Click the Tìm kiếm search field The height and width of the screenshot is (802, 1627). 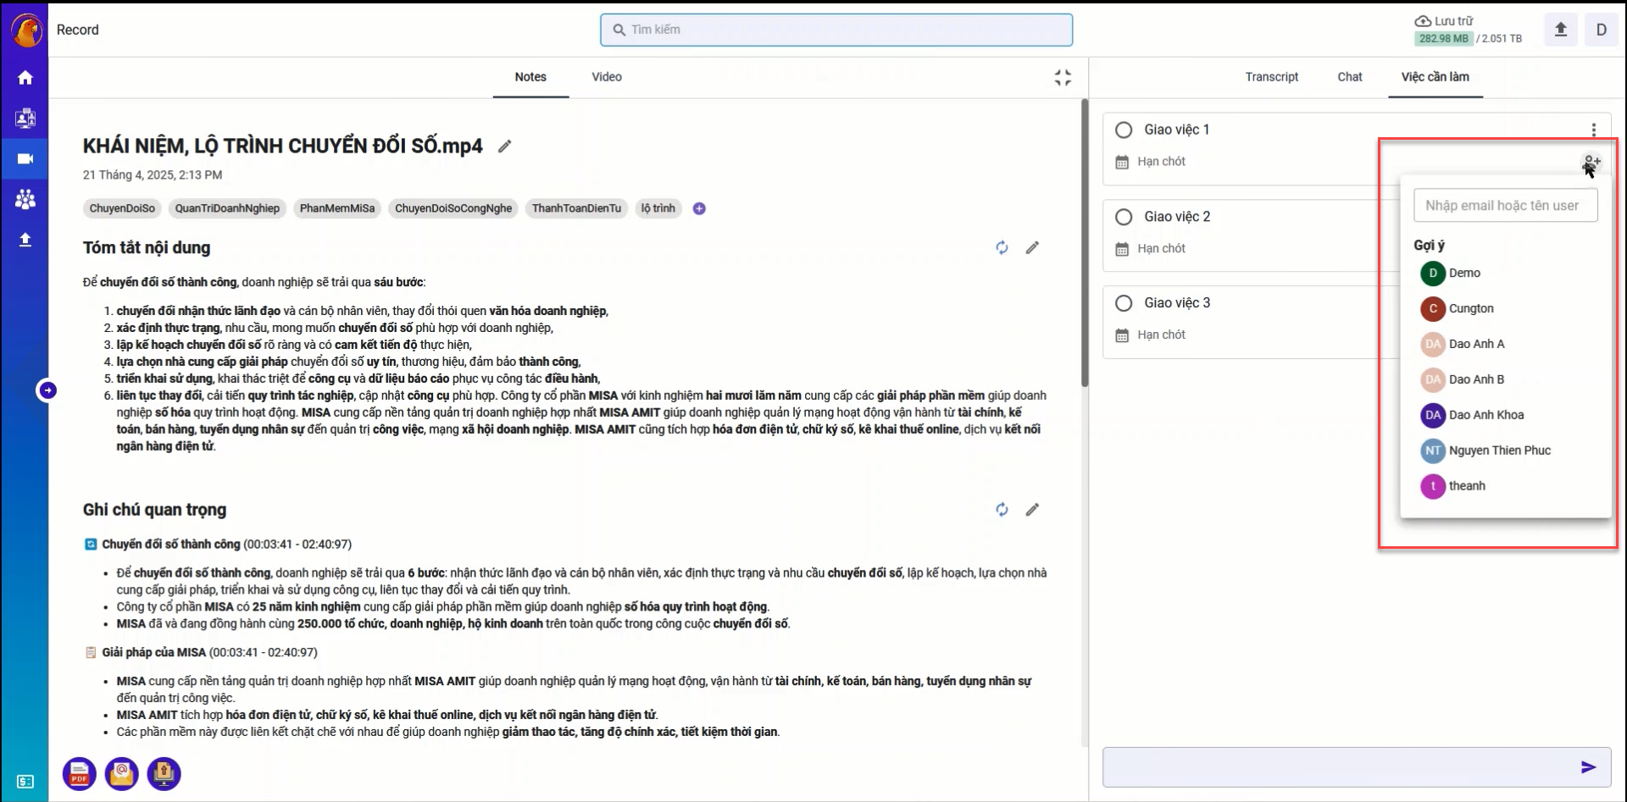pyautogui.click(x=836, y=30)
